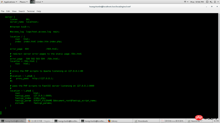Viewport: 220px width, 123px height.
Task: Minimize the terminal window
Action: (x=207, y=7)
